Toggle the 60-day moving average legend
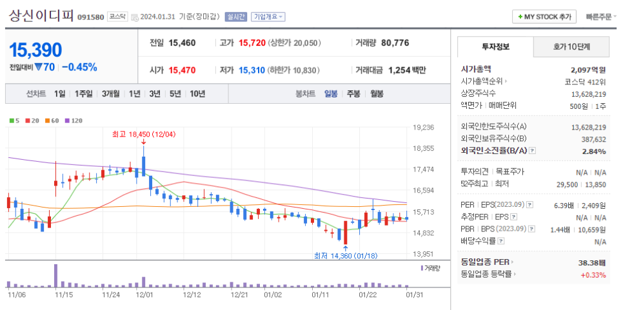This screenshot has width=623, height=310. click(x=52, y=121)
